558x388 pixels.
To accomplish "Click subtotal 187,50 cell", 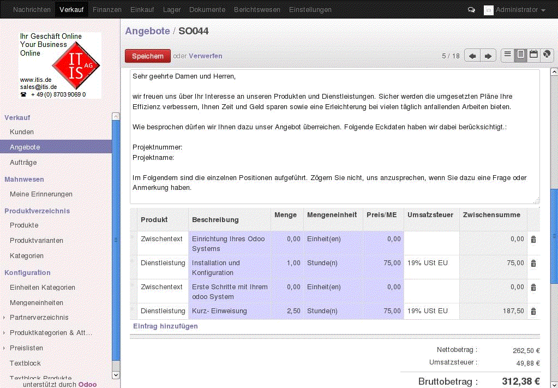I will tap(493, 311).
